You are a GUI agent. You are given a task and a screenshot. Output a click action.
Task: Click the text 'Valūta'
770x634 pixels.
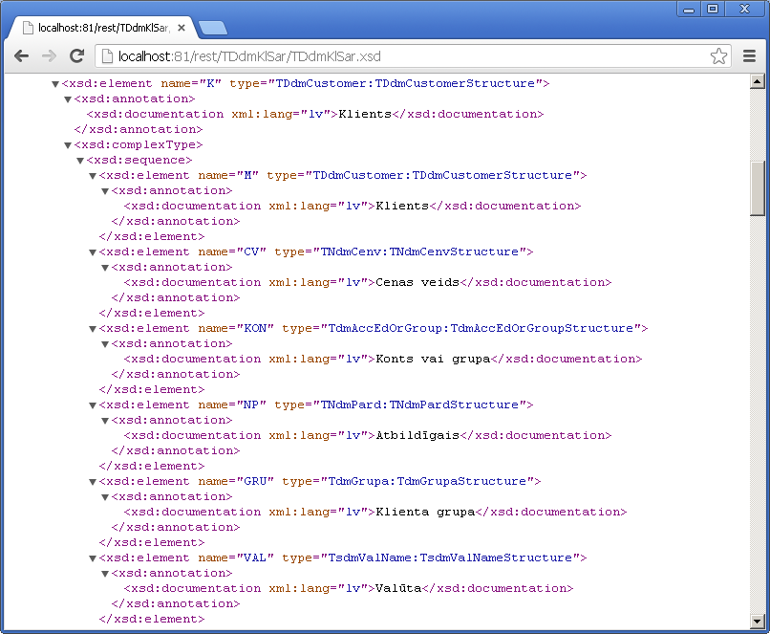(398, 588)
